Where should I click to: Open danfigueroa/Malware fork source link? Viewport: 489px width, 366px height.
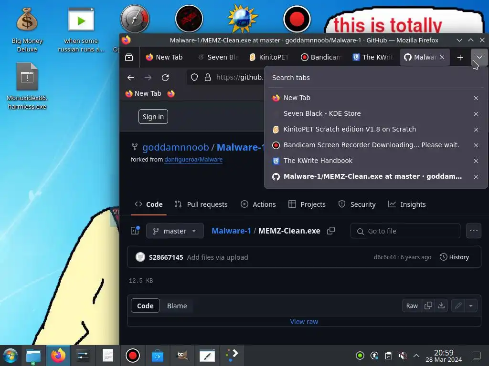click(193, 160)
